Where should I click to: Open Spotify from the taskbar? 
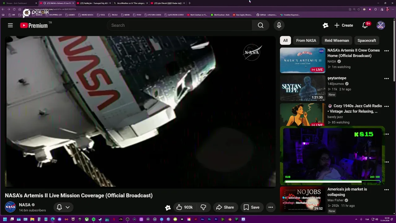[93, 219]
